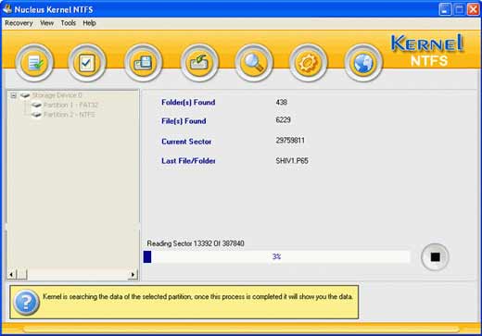Image resolution: width=482 pixels, height=336 pixels.
Task: Click the 3% scan progress bar
Action: tap(276, 256)
